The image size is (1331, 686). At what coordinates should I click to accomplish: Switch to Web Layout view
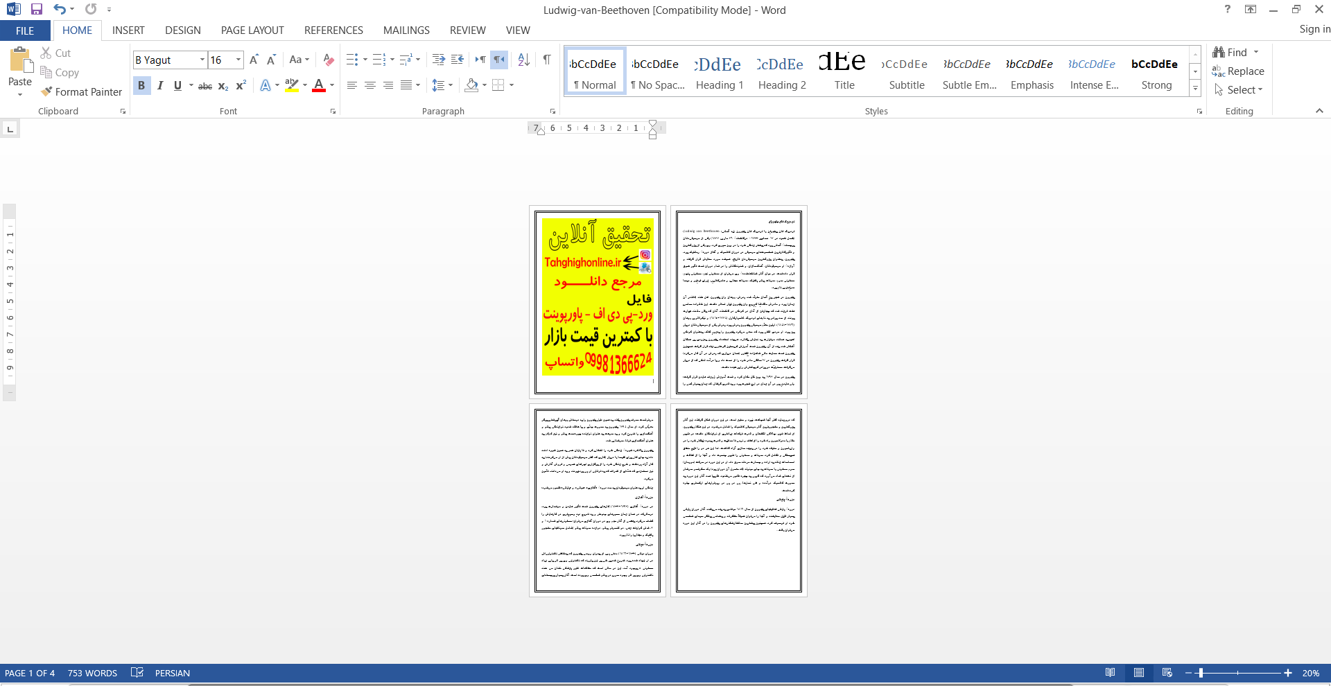(x=1167, y=673)
